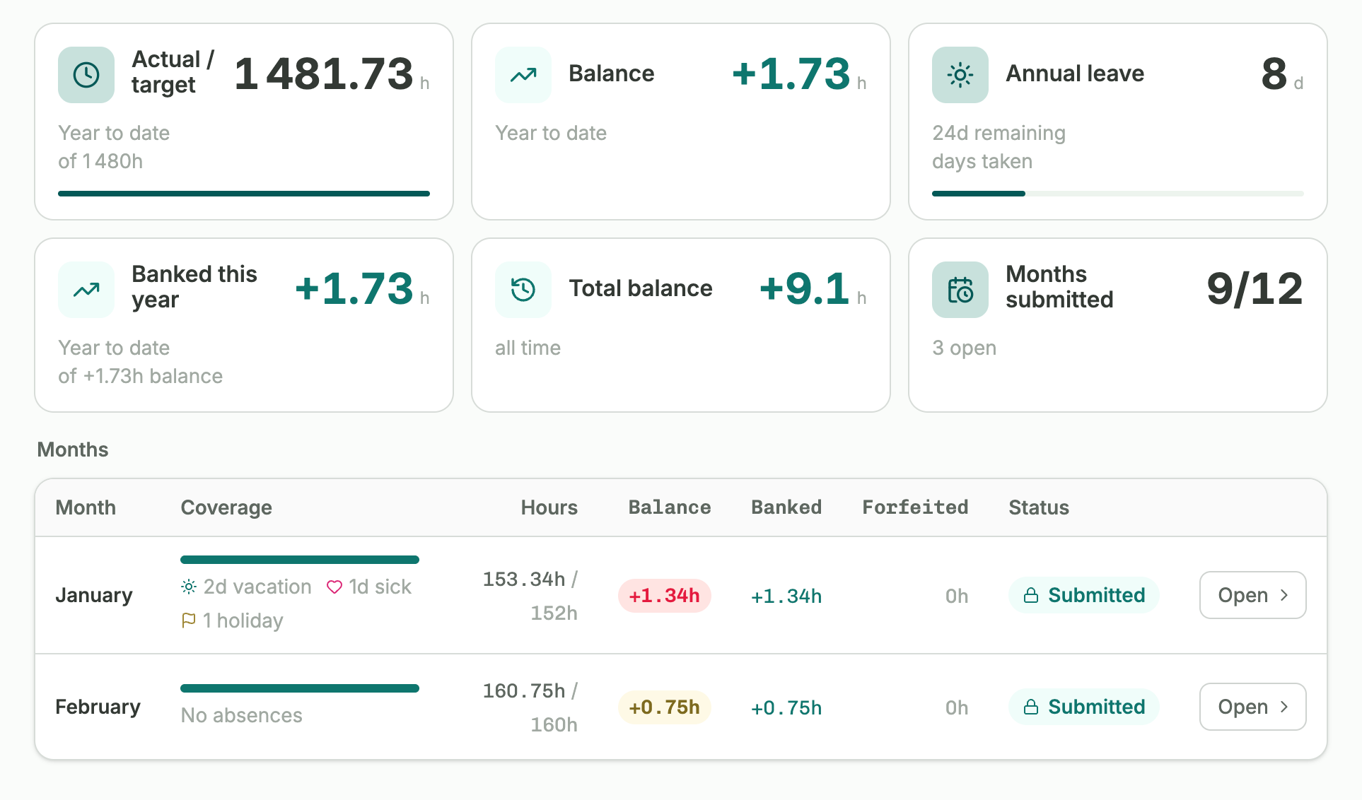Click the Hours column header
This screenshot has height=800, width=1362.
[x=549, y=507]
